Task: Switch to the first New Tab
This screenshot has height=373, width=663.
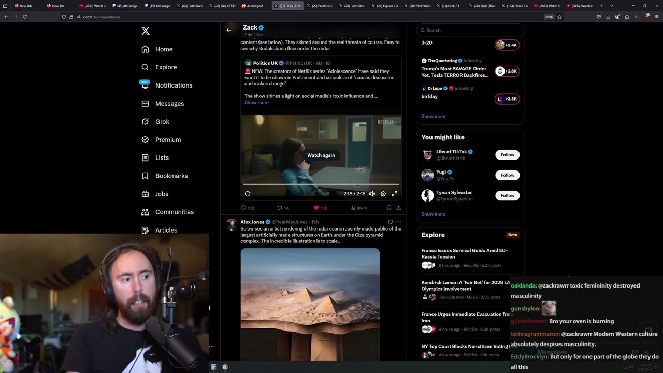Action: [24, 6]
